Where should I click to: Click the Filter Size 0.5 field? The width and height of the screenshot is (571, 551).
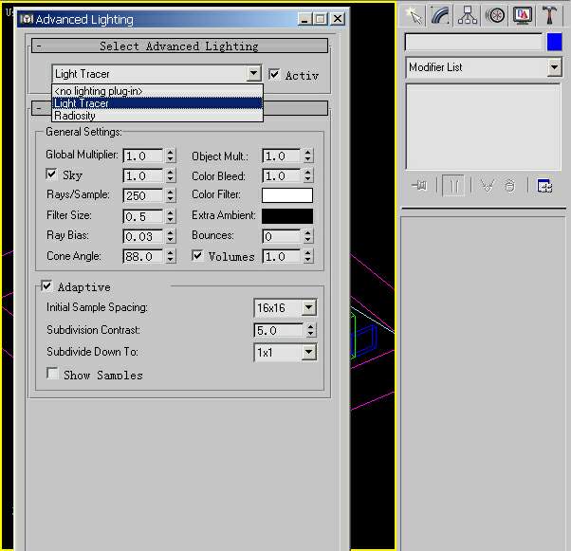(x=142, y=216)
